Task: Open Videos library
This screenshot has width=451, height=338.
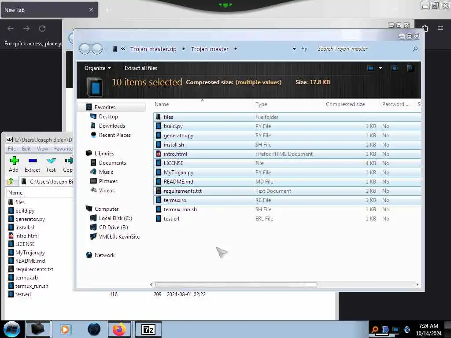Action: pyautogui.click(x=107, y=190)
